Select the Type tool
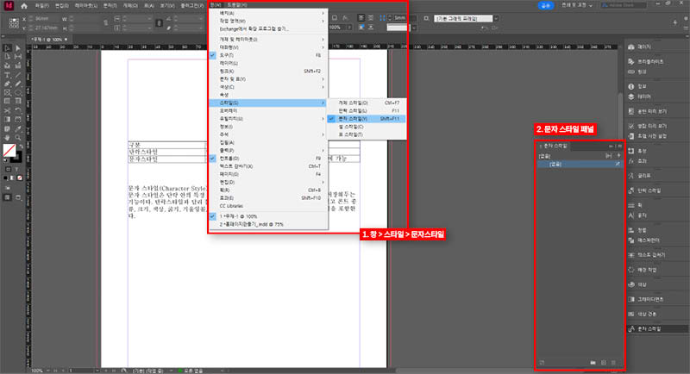Viewport: 690px width, 374px height. [8, 75]
